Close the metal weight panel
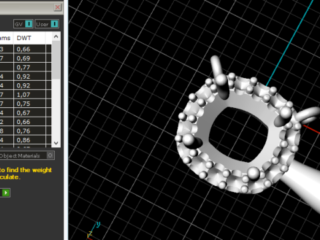Viewport: 320px width, 240px height. (57, 7)
